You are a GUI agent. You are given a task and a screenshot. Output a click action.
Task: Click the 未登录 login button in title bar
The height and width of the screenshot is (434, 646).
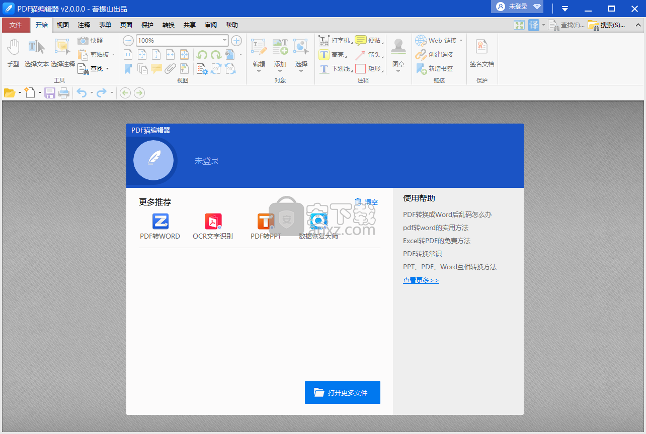[517, 7]
